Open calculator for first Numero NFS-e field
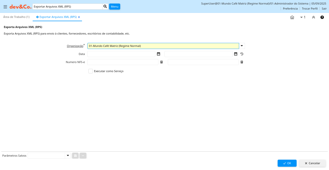This screenshot has width=329, height=170. point(161,62)
